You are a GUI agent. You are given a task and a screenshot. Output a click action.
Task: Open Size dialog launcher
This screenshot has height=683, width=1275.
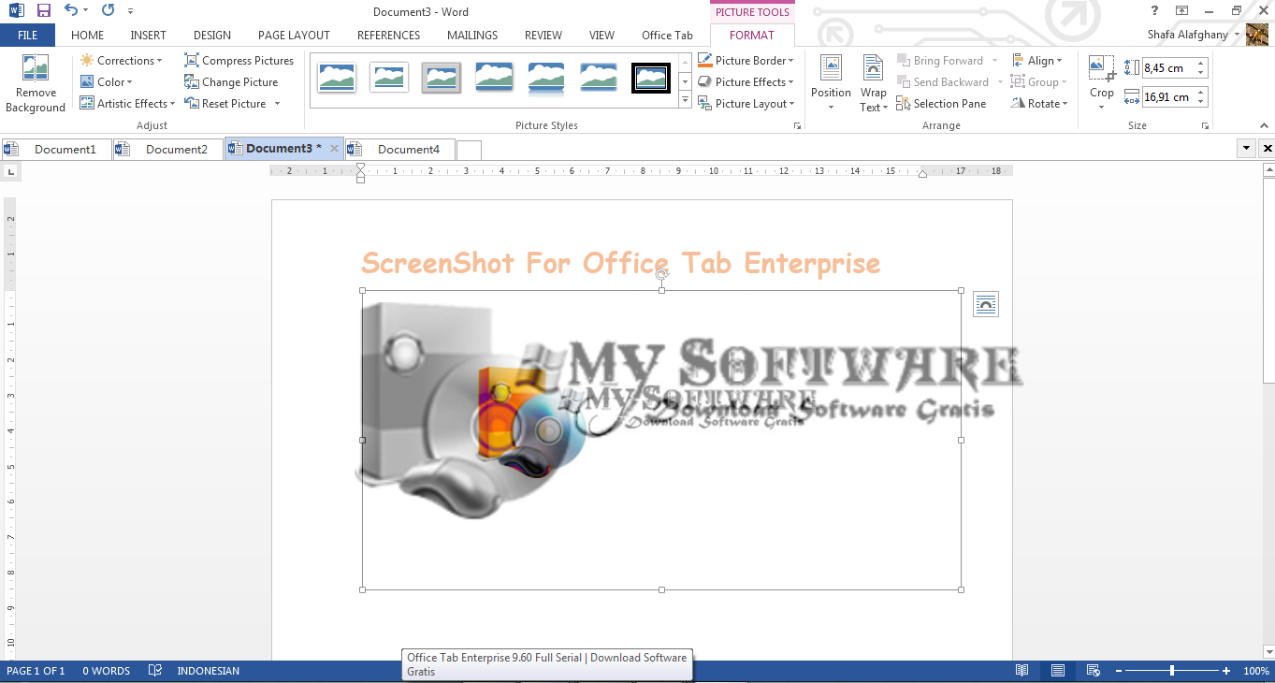coord(1205,125)
